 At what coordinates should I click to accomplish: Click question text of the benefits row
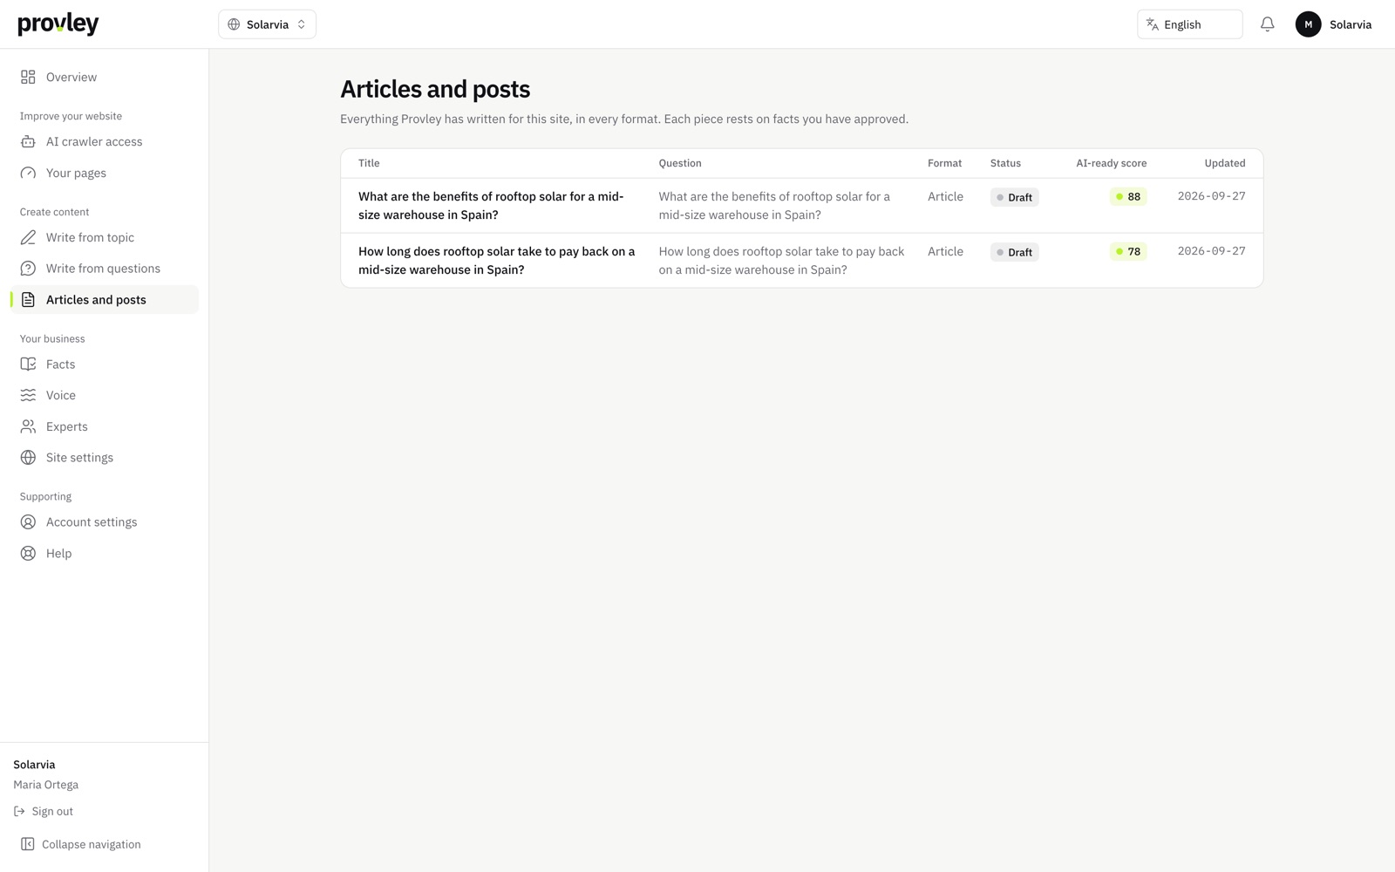click(x=774, y=206)
